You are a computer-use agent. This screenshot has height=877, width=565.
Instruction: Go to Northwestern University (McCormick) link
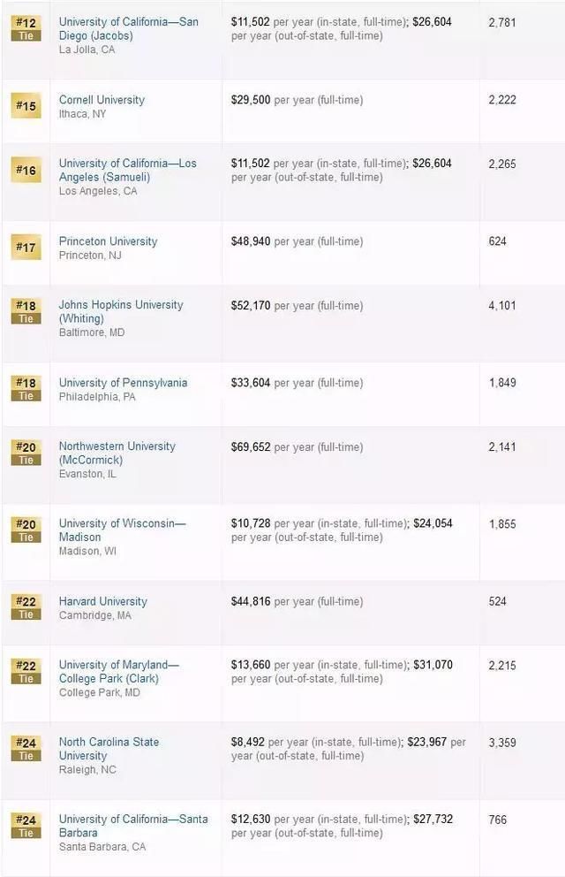point(117,453)
